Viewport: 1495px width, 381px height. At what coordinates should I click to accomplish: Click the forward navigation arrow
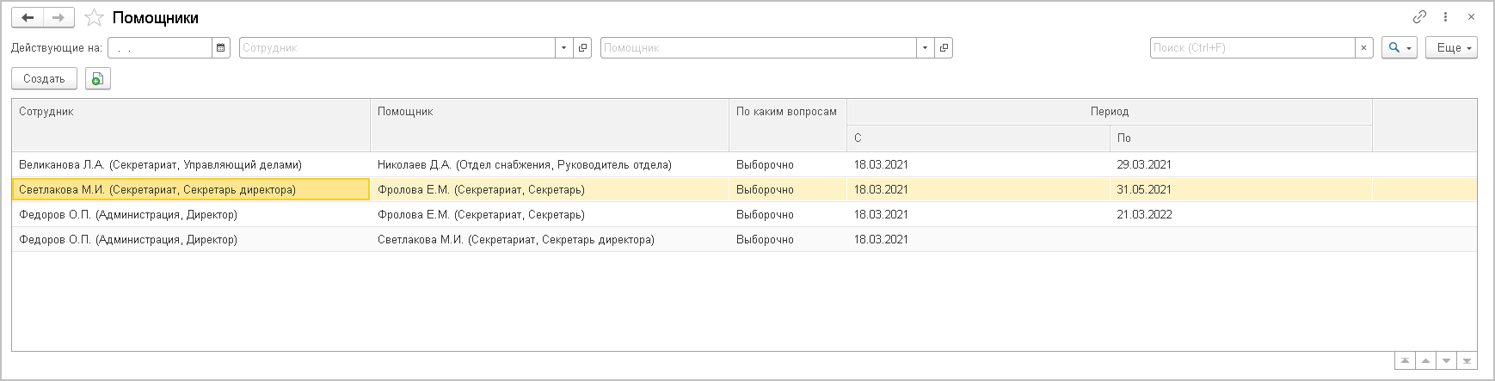click(x=58, y=18)
